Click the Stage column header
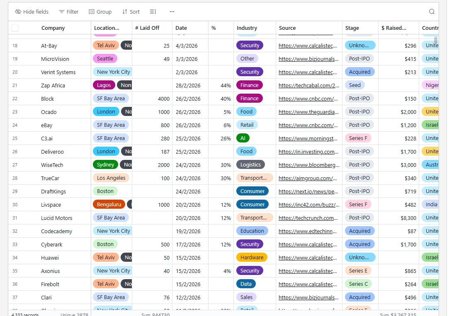The width and height of the screenshot is (449, 316). pyautogui.click(x=360, y=28)
